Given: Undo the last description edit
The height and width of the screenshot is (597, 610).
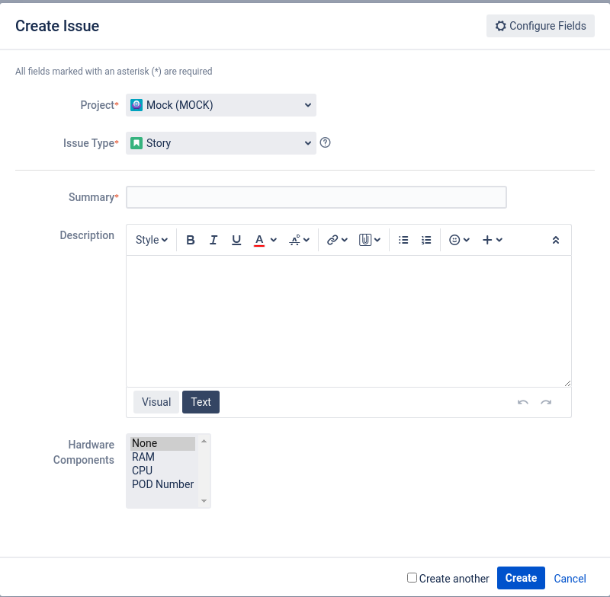Looking at the screenshot, I should [x=523, y=402].
